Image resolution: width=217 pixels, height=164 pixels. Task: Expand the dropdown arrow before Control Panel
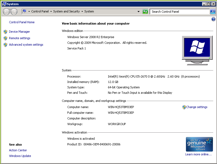(x=29, y=11)
